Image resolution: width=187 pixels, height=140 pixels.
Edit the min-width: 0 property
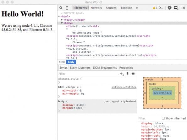point(72,90)
